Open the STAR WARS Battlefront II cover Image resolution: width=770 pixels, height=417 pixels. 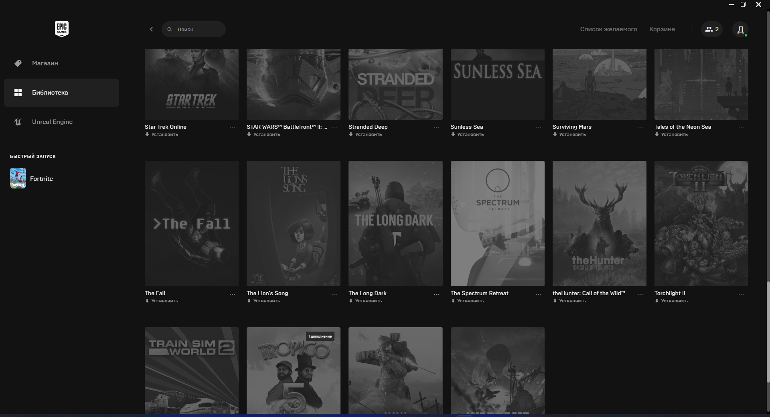click(x=294, y=85)
